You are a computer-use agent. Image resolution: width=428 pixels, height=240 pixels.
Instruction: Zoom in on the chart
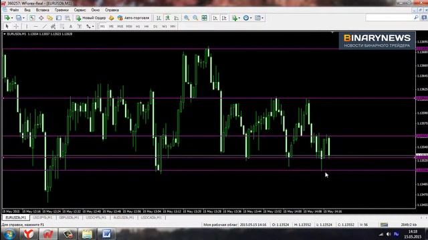(x=187, y=18)
